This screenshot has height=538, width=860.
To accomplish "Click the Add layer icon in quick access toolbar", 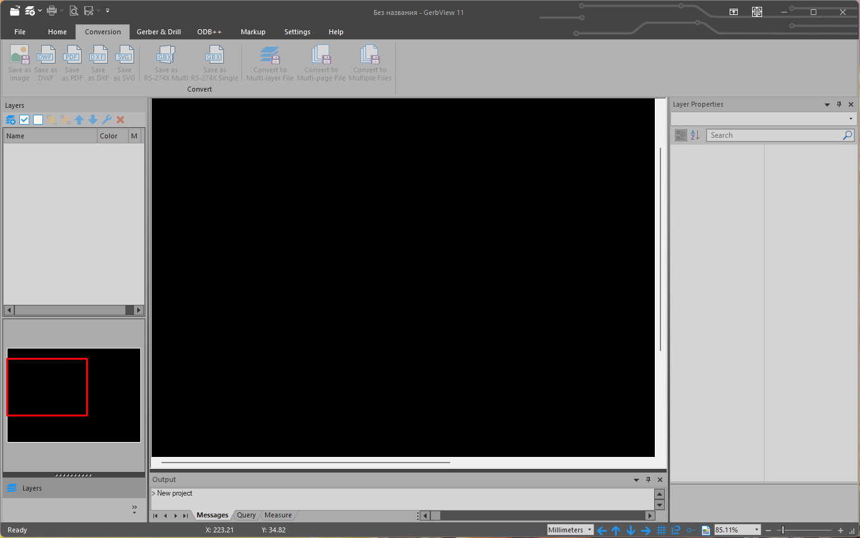I will tap(29, 11).
